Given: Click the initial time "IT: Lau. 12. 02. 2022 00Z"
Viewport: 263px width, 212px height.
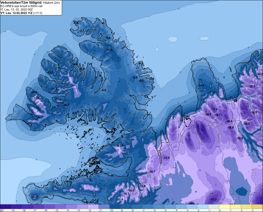Looking at the screenshot, I should [16, 9].
